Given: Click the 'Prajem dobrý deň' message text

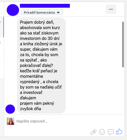Looking at the screenshot, I should (x=37, y=22).
